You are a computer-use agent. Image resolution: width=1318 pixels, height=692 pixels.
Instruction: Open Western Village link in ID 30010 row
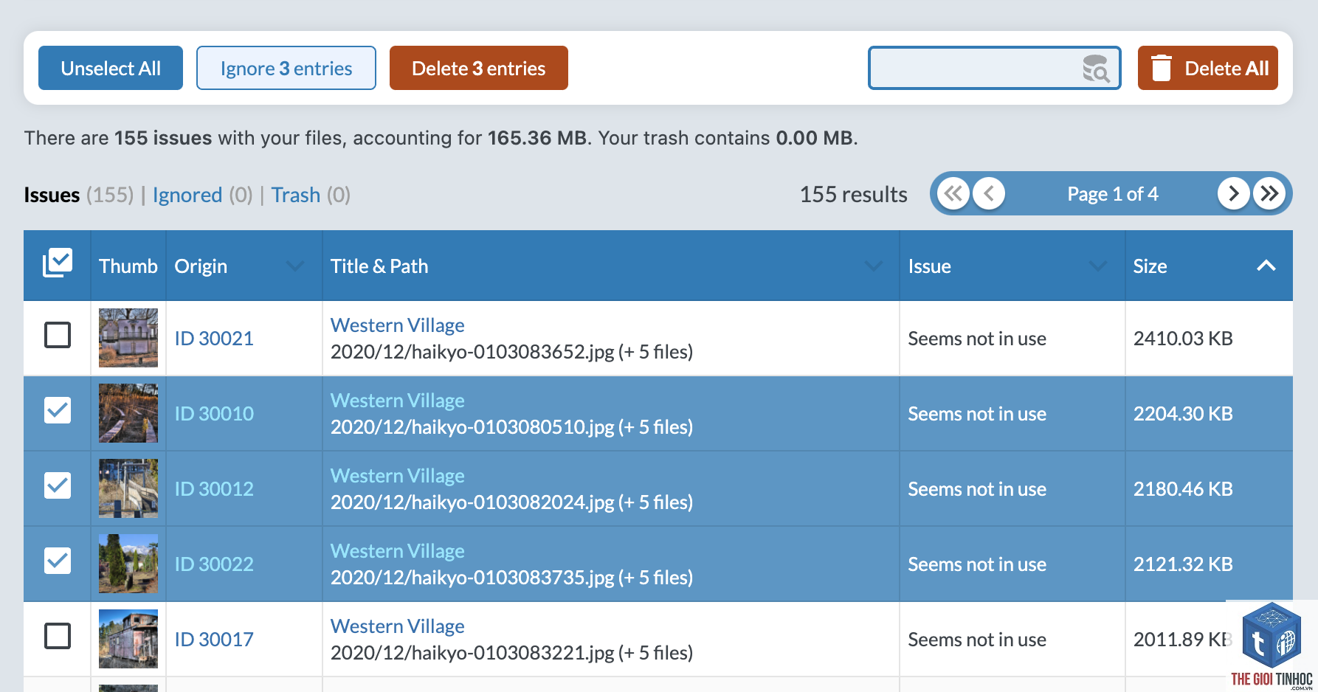point(398,401)
